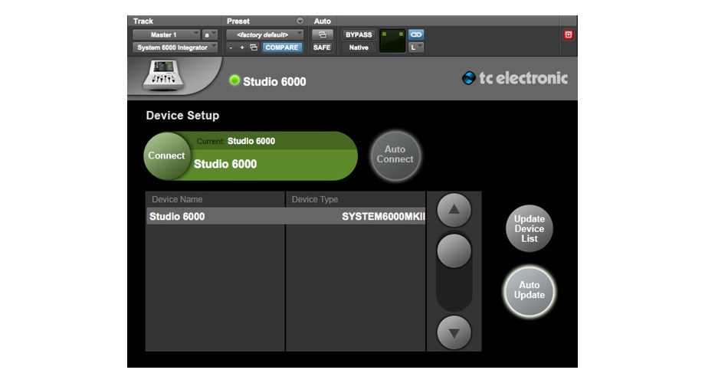Click the System 6000 device icon
The width and height of the screenshot is (705, 383).
[x=164, y=75]
